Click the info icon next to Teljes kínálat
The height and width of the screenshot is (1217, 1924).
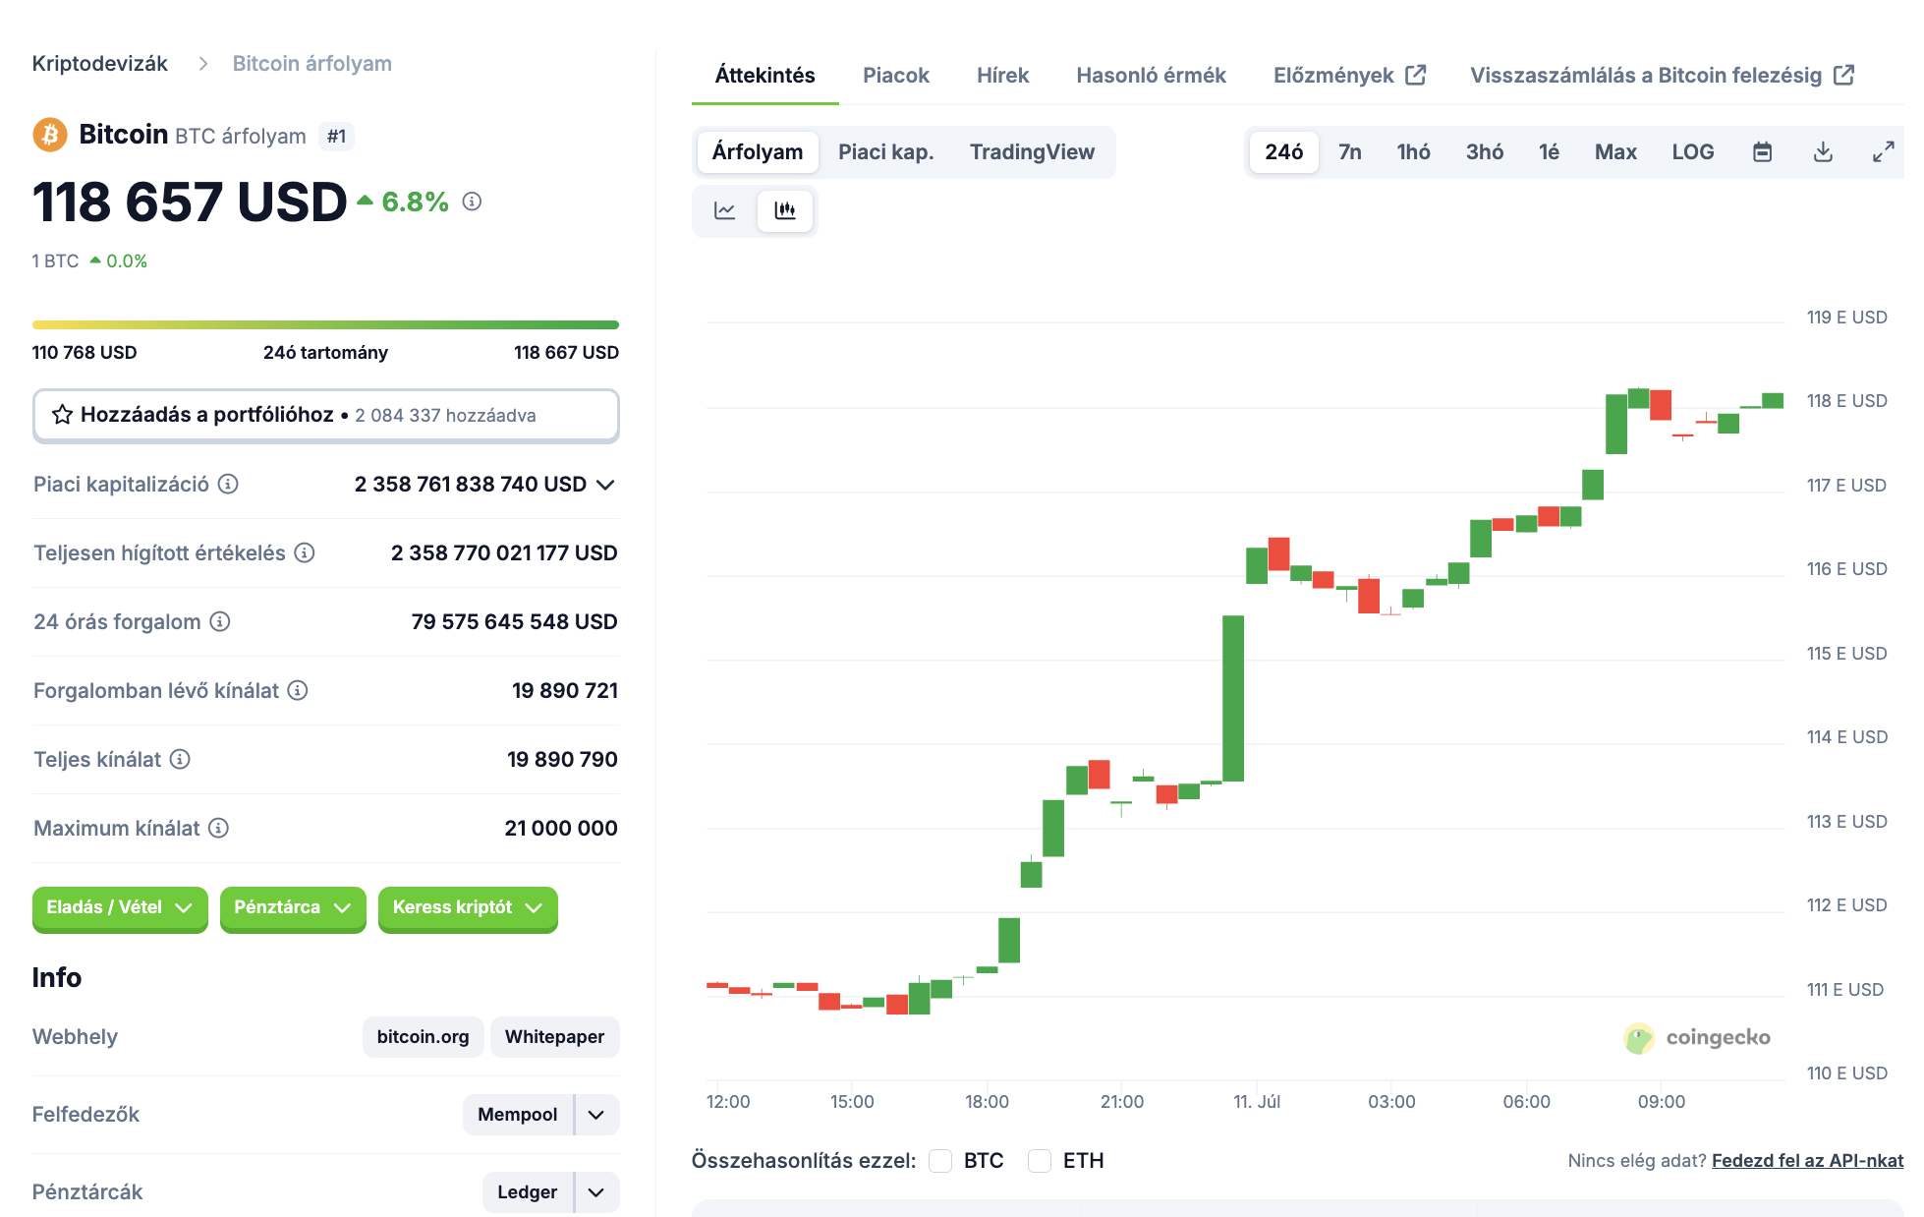180,759
